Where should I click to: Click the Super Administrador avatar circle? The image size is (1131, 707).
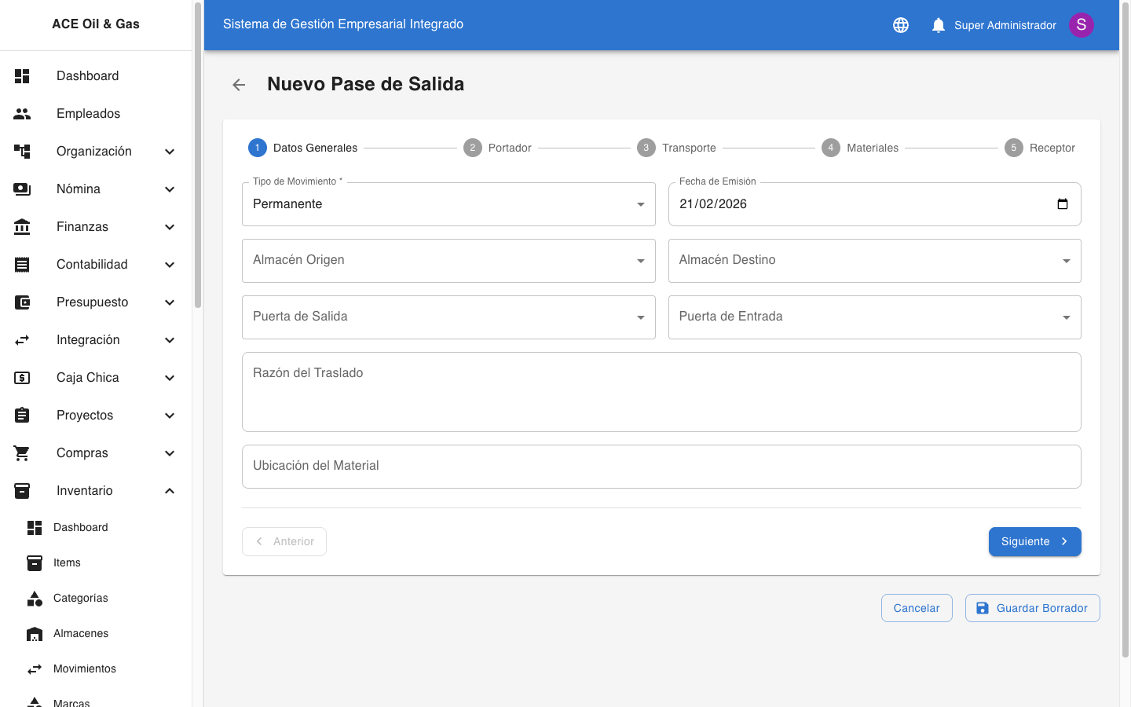click(1082, 24)
